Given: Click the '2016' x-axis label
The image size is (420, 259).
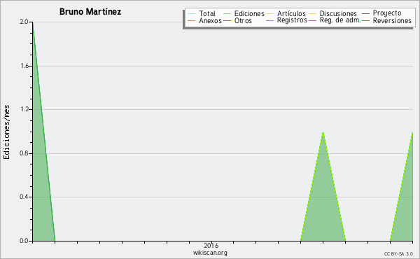Looking at the screenshot, I should click(211, 245).
